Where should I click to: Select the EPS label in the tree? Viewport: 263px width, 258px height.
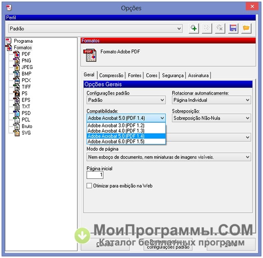tap(26, 100)
